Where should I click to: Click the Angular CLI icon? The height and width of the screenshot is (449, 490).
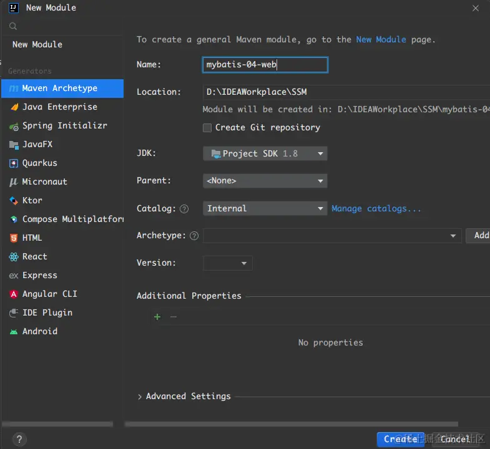[x=14, y=294]
